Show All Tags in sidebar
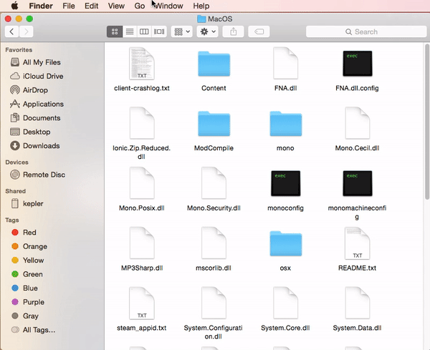430x350 pixels. coord(33,330)
